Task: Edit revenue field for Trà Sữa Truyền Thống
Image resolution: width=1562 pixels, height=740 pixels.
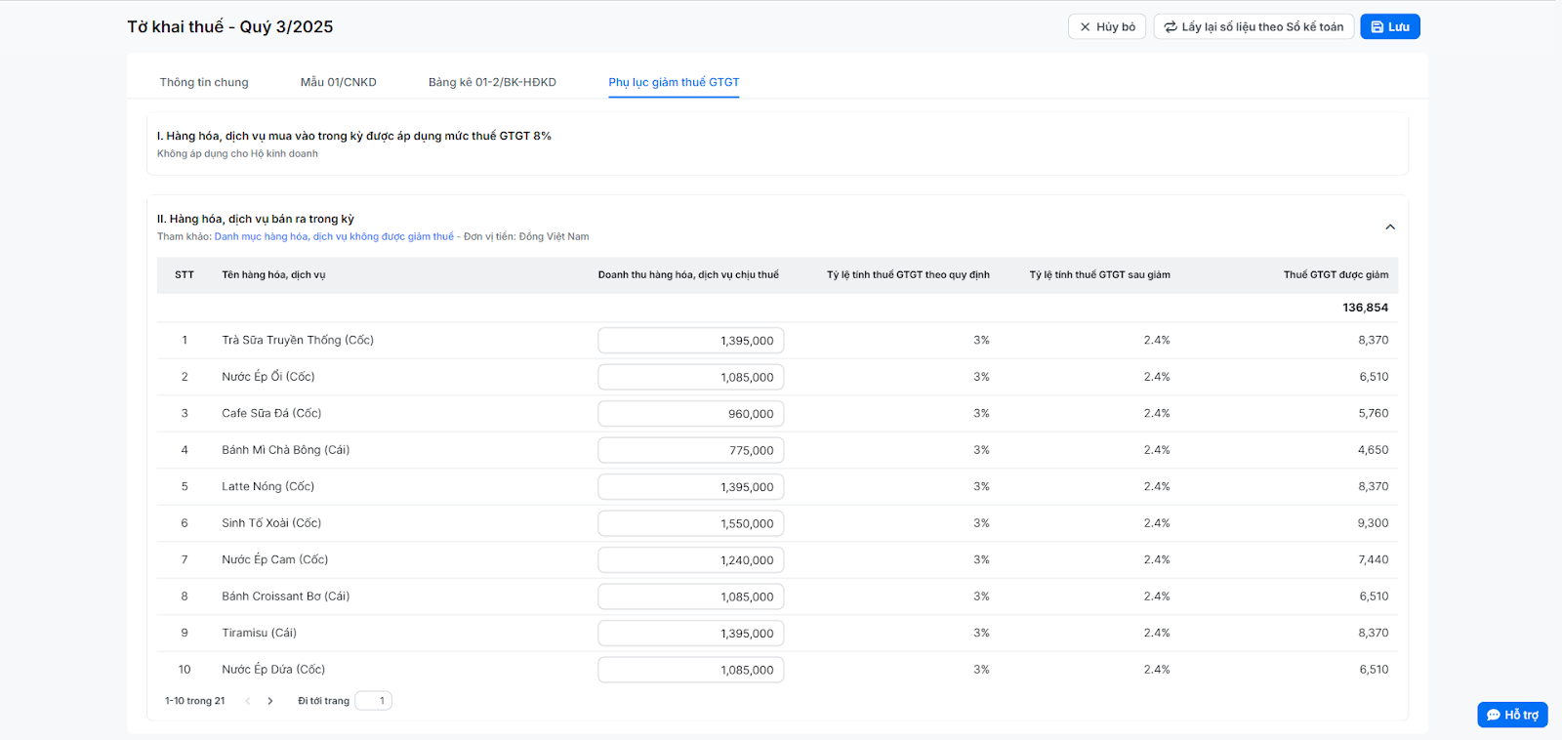Action: (690, 341)
